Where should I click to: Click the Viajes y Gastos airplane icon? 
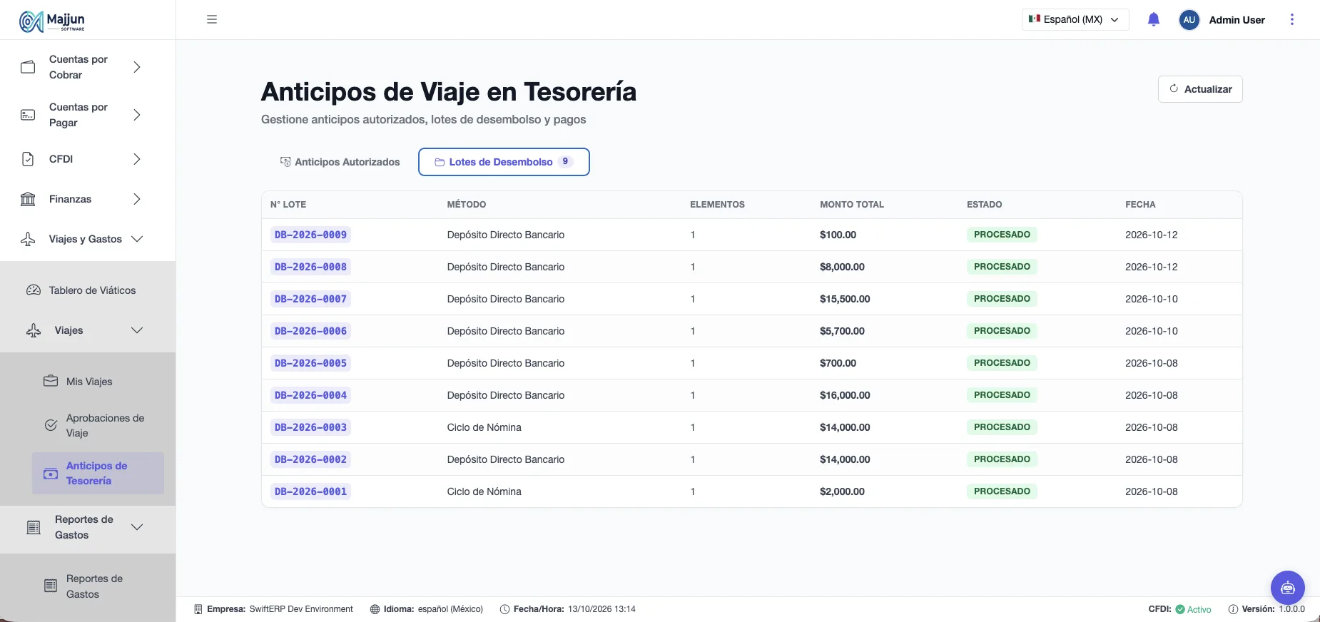[28, 239]
